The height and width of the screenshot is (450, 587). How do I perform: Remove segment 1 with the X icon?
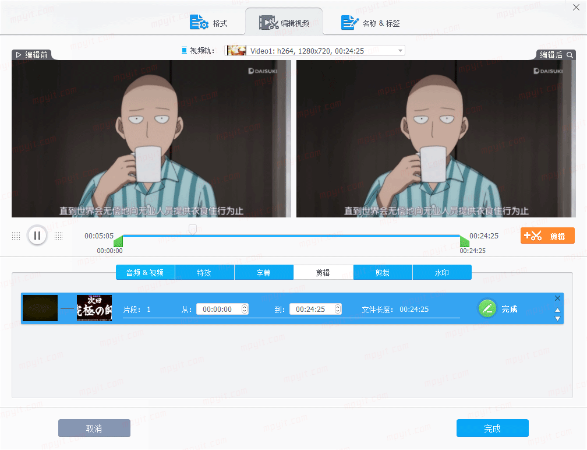(557, 298)
